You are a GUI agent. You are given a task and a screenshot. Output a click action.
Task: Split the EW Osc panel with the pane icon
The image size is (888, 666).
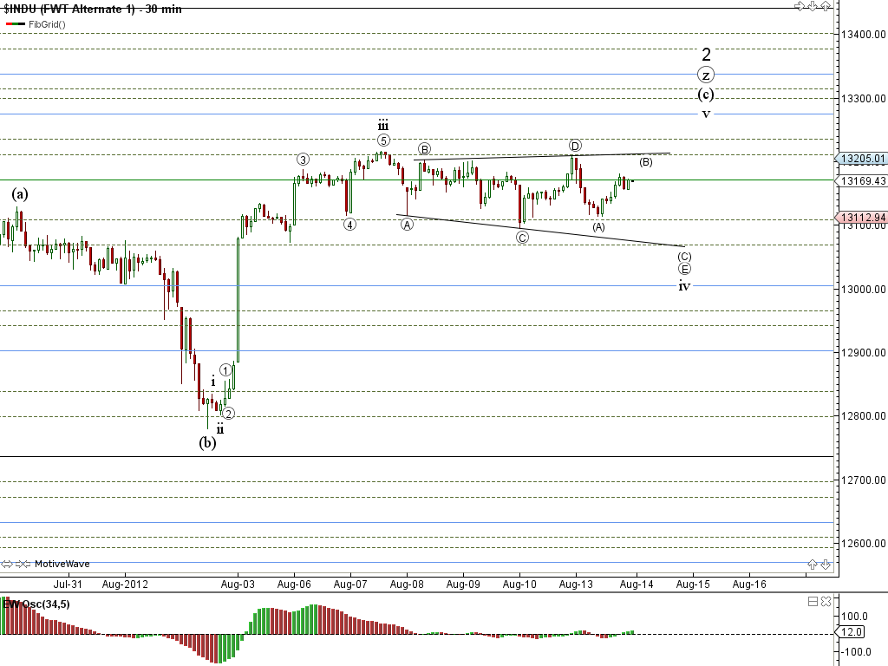(813, 602)
